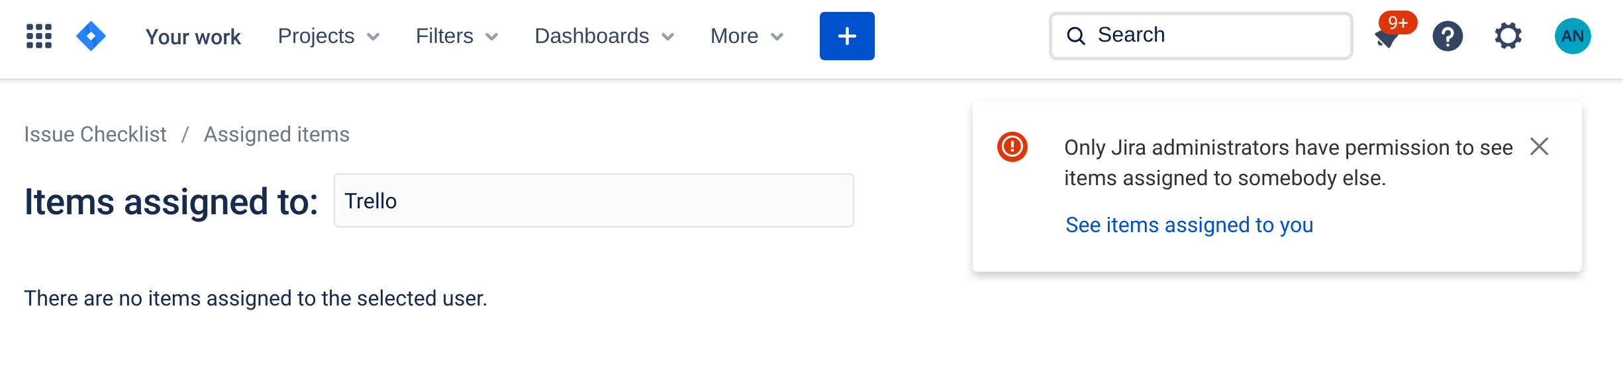This screenshot has height=367, width=1623.
Task: Expand the Projects dropdown
Action: point(328,36)
